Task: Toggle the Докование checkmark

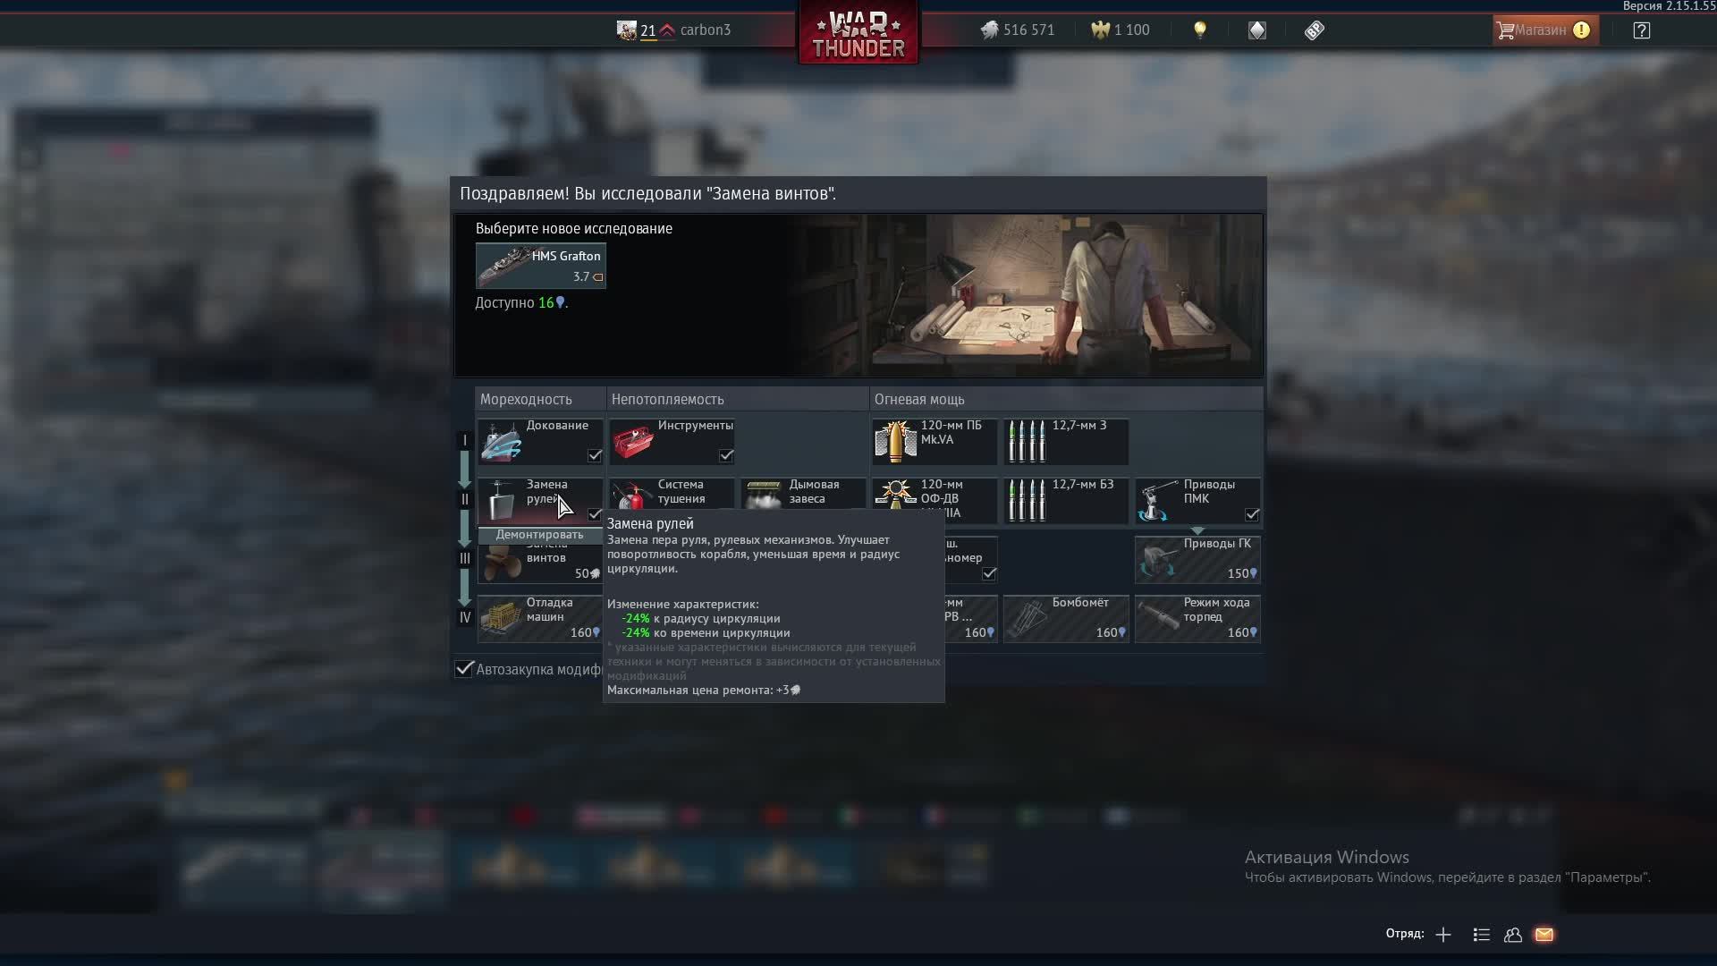Action: click(x=595, y=455)
